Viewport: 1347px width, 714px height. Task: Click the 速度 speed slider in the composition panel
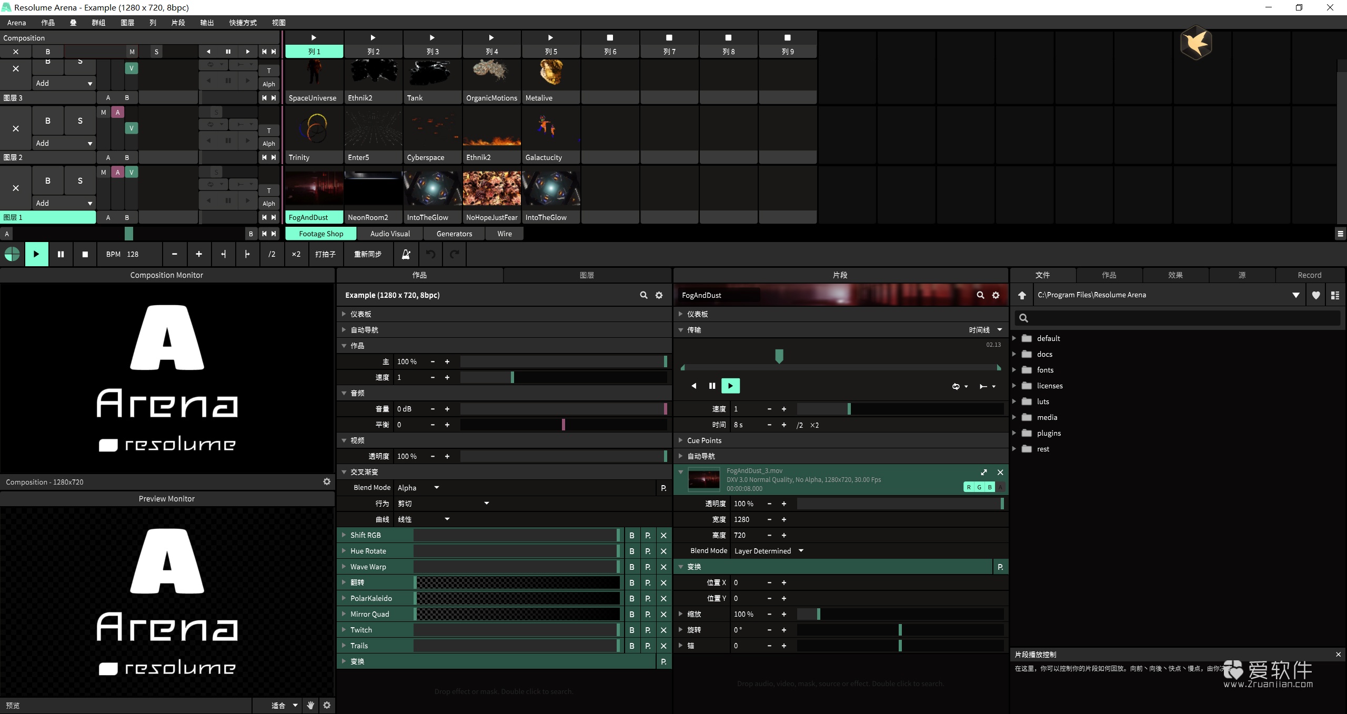pos(511,377)
